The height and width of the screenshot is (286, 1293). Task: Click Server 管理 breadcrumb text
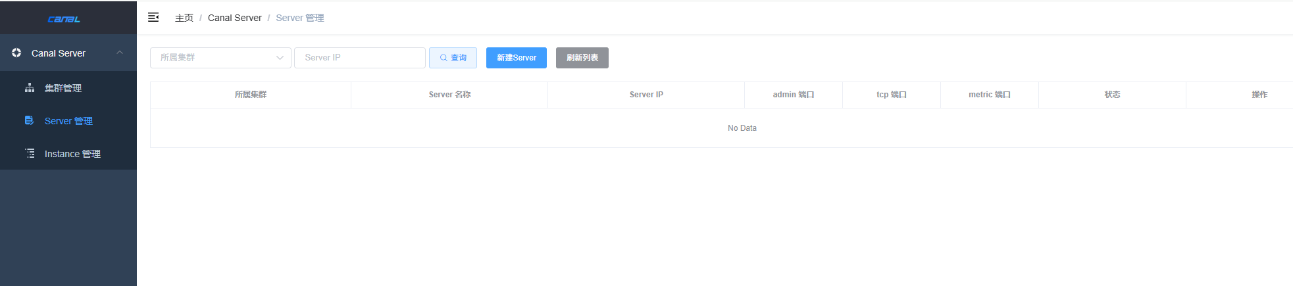point(300,18)
